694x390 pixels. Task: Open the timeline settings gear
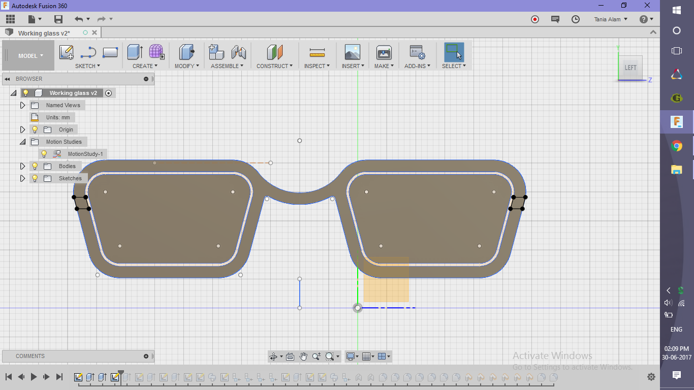[x=651, y=377]
